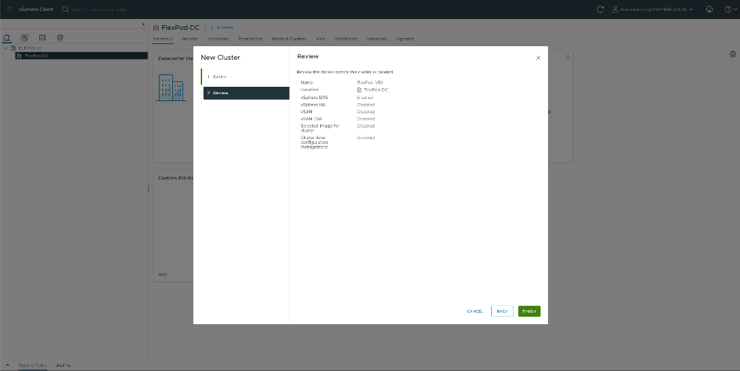Click the Cancel button
This screenshot has height=371, width=740.
[x=475, y=311]
